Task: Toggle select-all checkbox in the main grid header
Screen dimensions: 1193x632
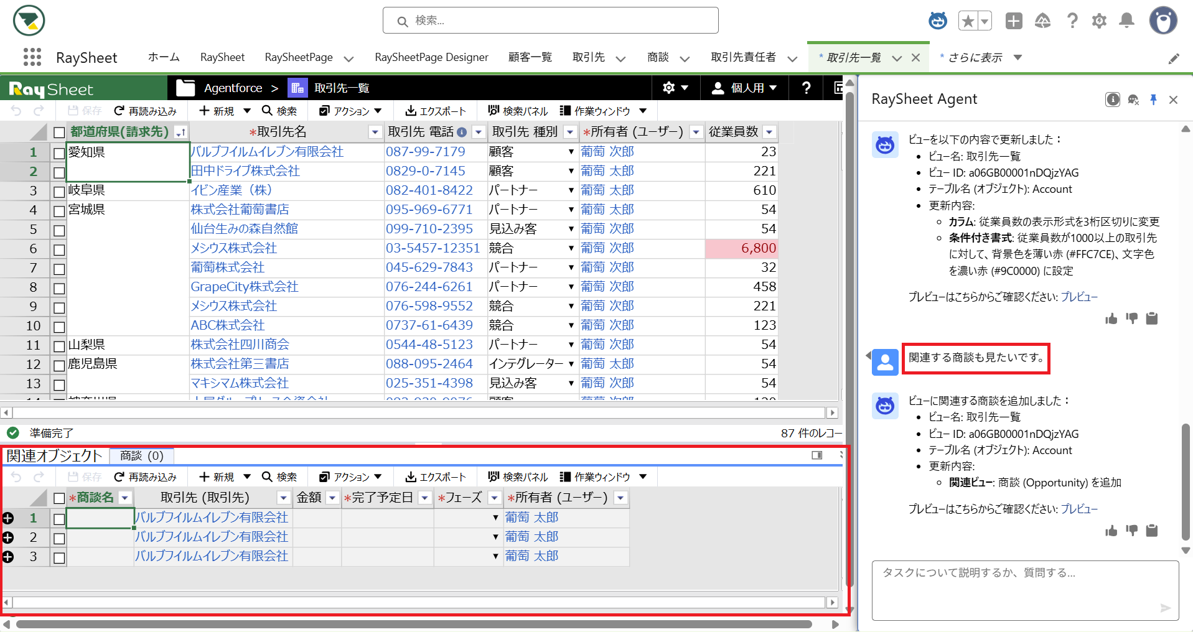Action: point(59,132)
